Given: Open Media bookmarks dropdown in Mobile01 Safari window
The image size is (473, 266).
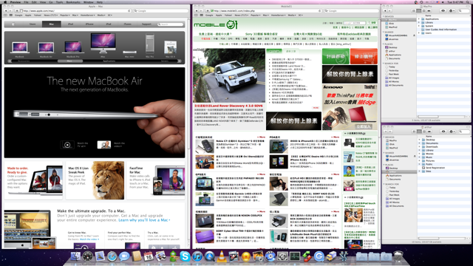Looking at the screenshot, I should 292,15.
